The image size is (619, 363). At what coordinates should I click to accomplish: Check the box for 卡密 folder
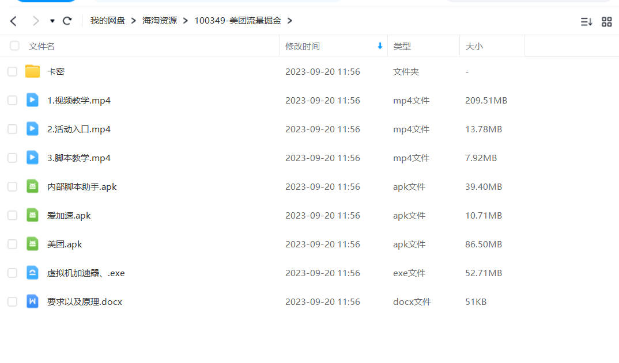tap(12, 71)
